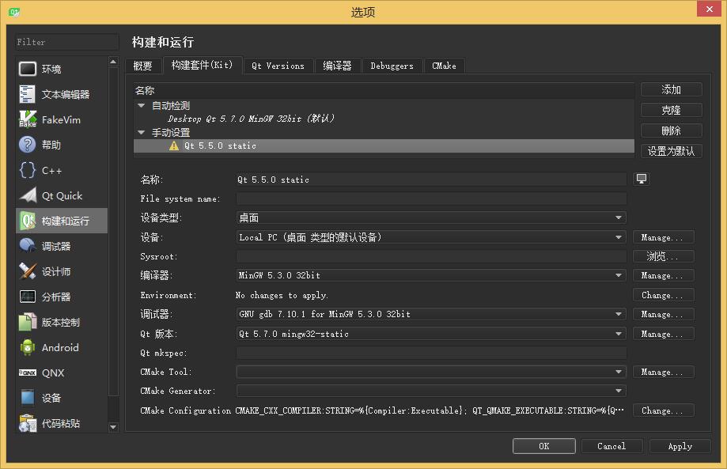
Task: Click the 版本控制 documents icon
Action: (28, 322)
